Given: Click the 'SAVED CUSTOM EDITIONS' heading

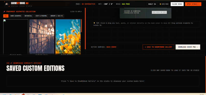Looking at the screenshot, I should pos(36,68).
